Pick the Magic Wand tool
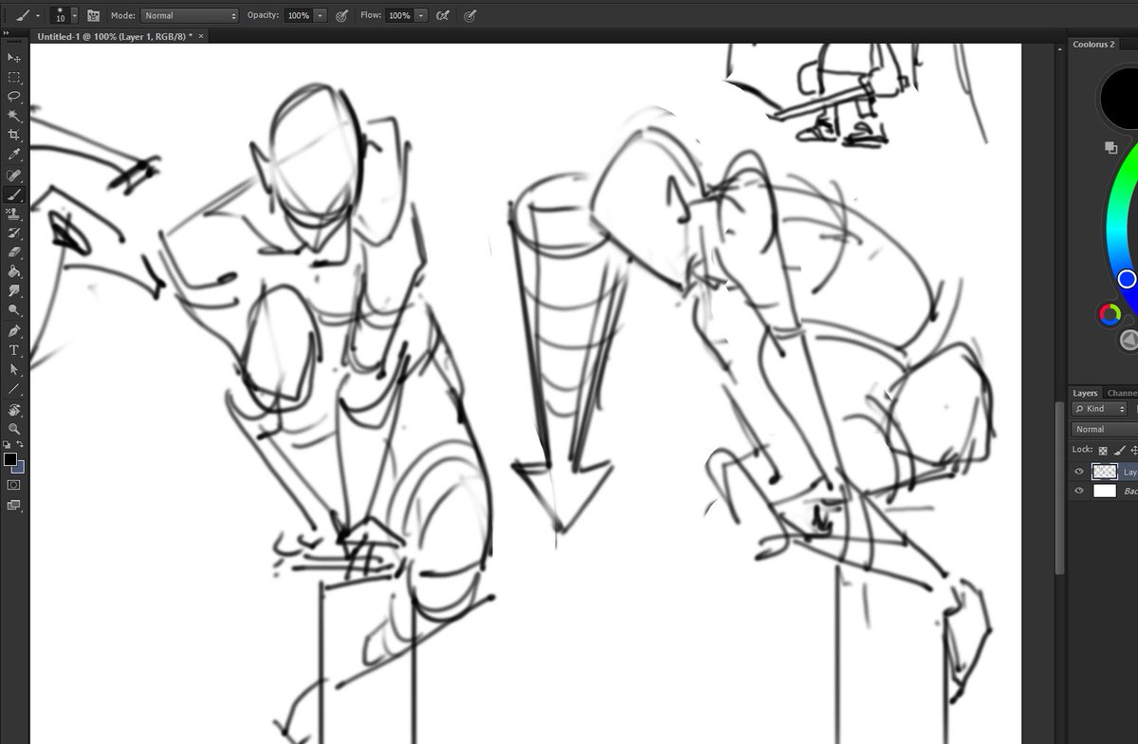This screenshot has width=1138, height=744. [x=14, y=115]
